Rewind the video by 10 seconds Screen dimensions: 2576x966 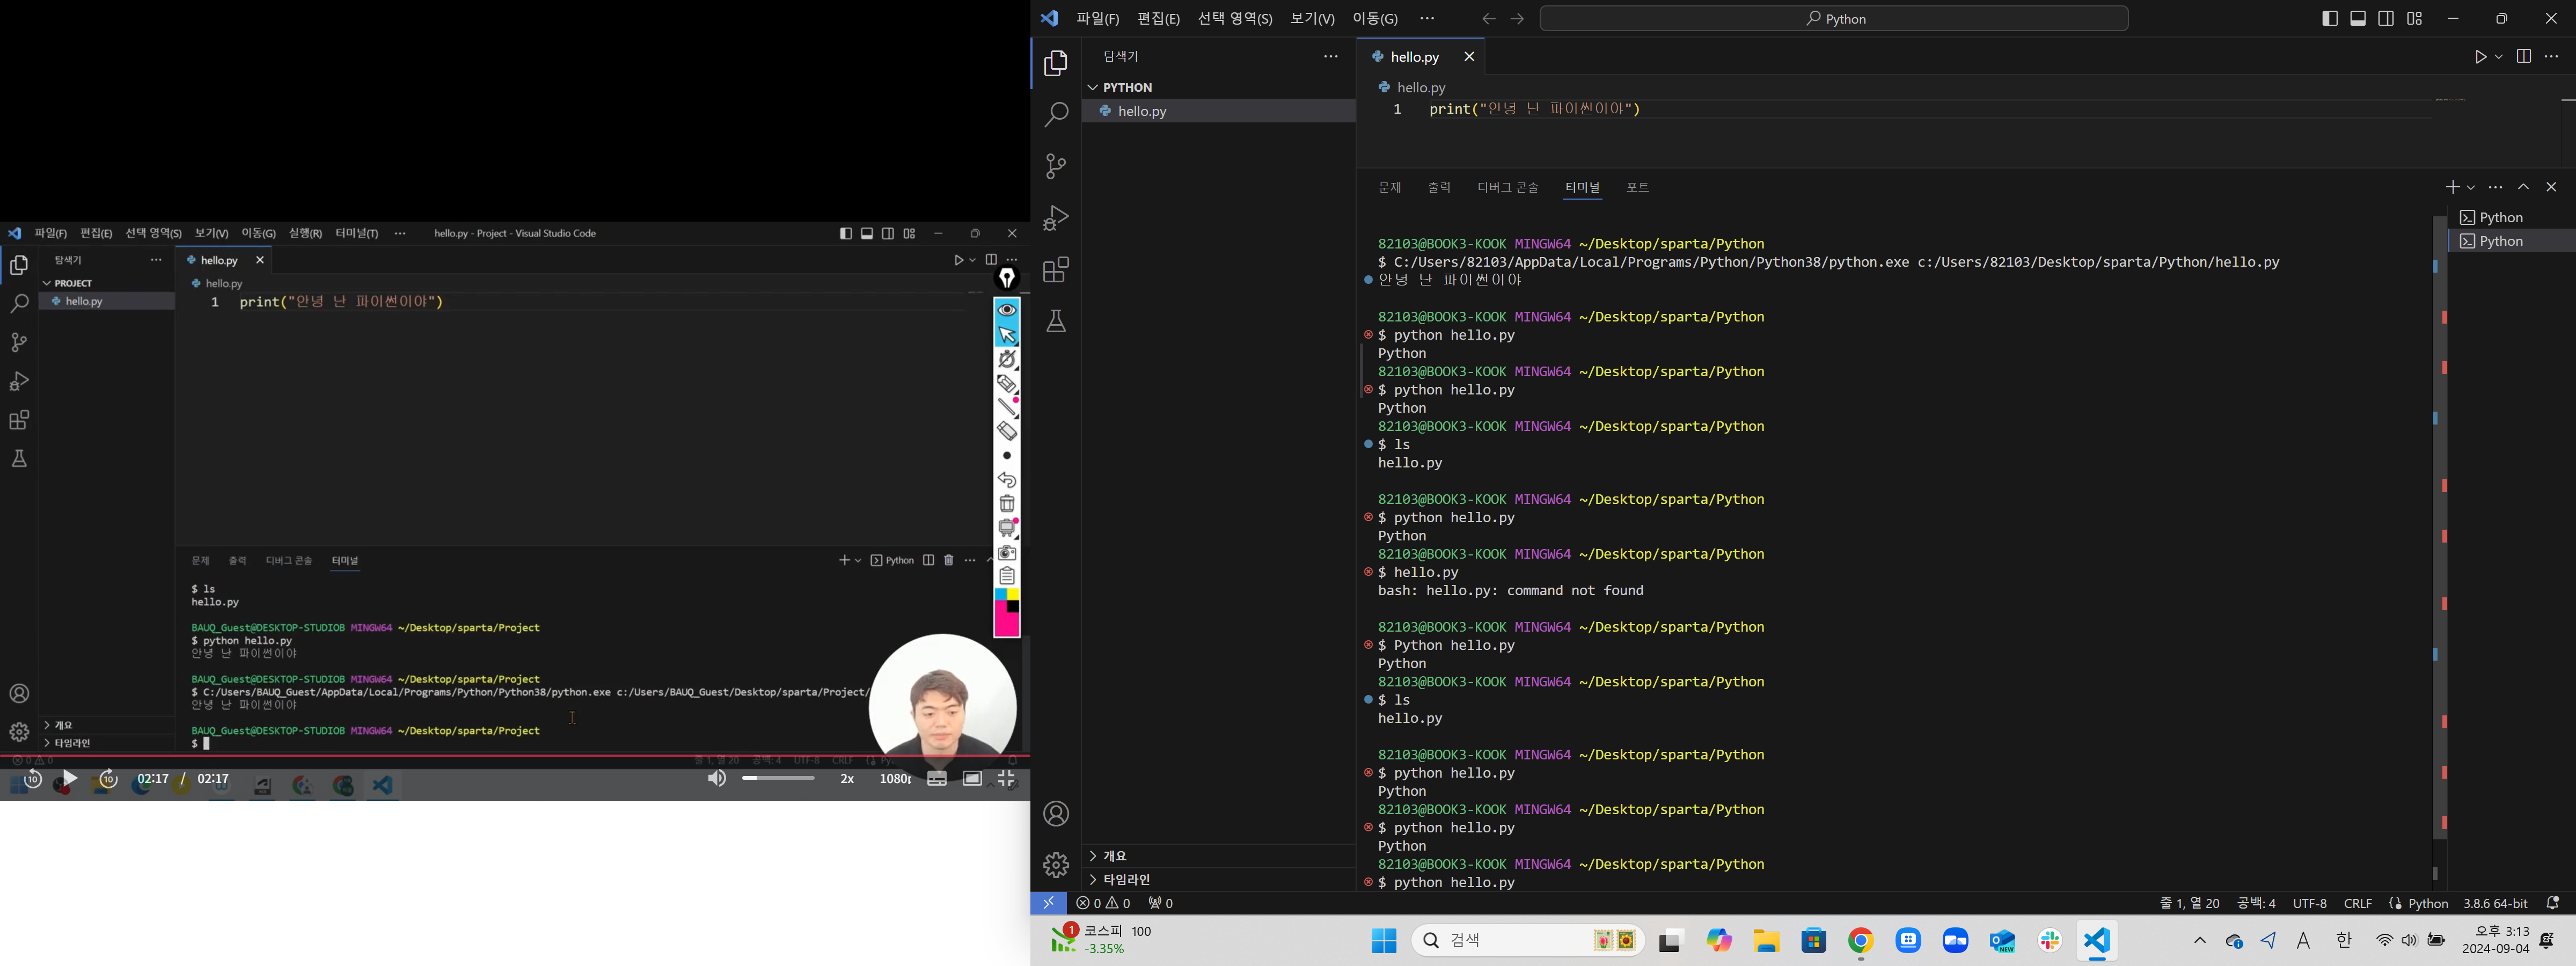[32, 779]
